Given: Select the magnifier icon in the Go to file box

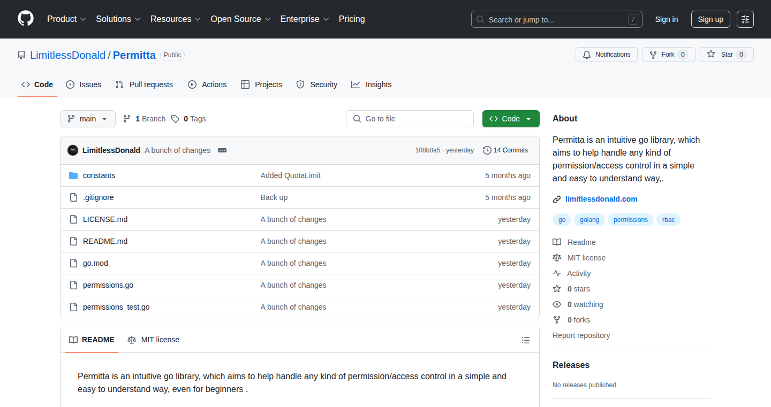Looking at the screenshot, I should click(x=357, y=119).
